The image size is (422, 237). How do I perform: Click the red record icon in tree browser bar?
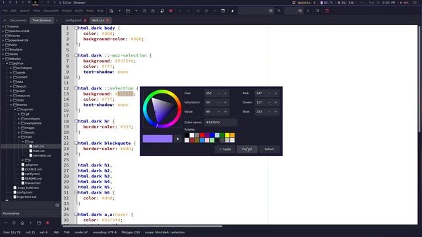47,223
